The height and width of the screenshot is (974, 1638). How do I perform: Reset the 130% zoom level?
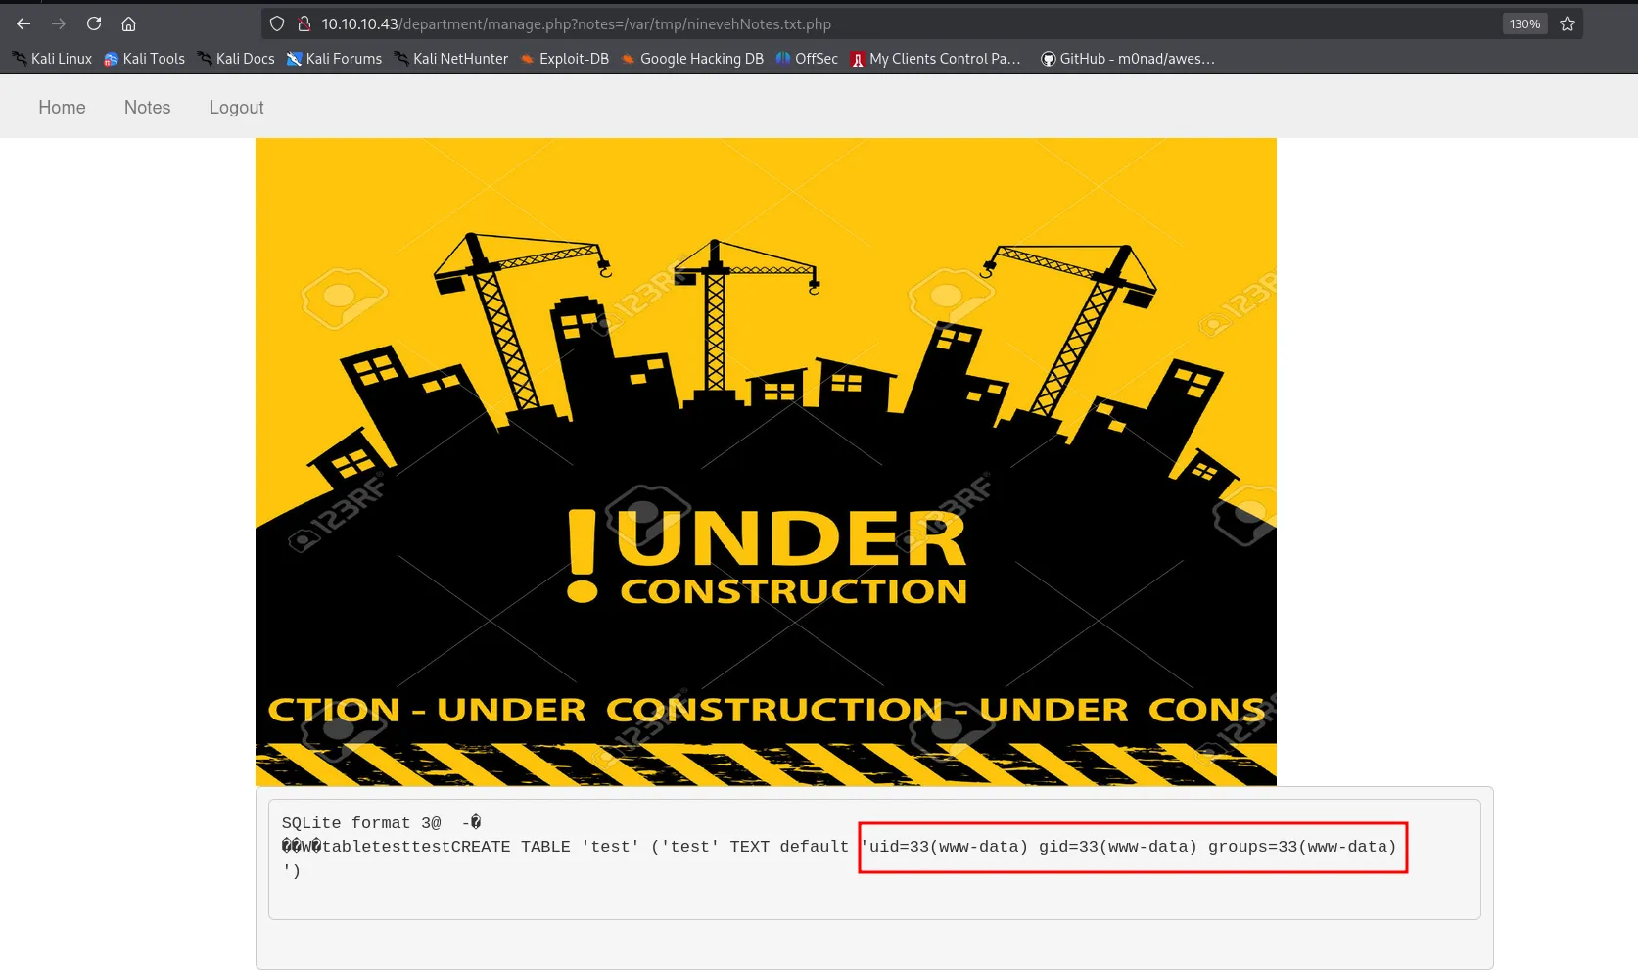pos(1524,23)
